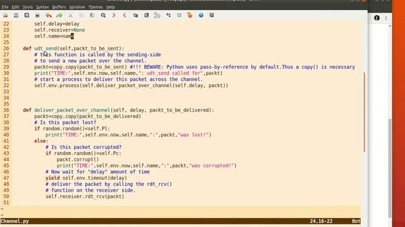Click the 'if random.random()<self.Pl:' line

pos(72,129)
